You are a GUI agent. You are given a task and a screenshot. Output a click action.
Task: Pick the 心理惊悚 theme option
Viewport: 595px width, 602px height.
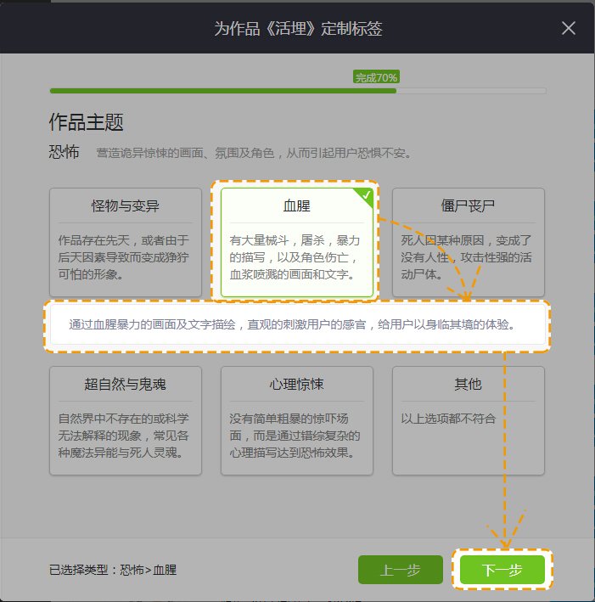[x=297, y=420]
